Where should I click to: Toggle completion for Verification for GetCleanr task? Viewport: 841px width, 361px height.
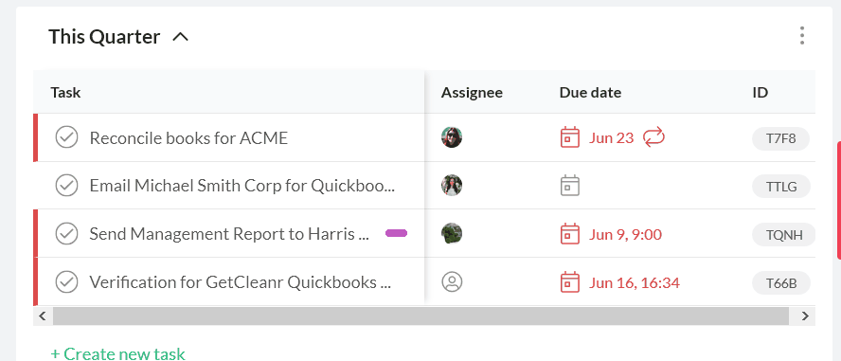coord(66,281)
